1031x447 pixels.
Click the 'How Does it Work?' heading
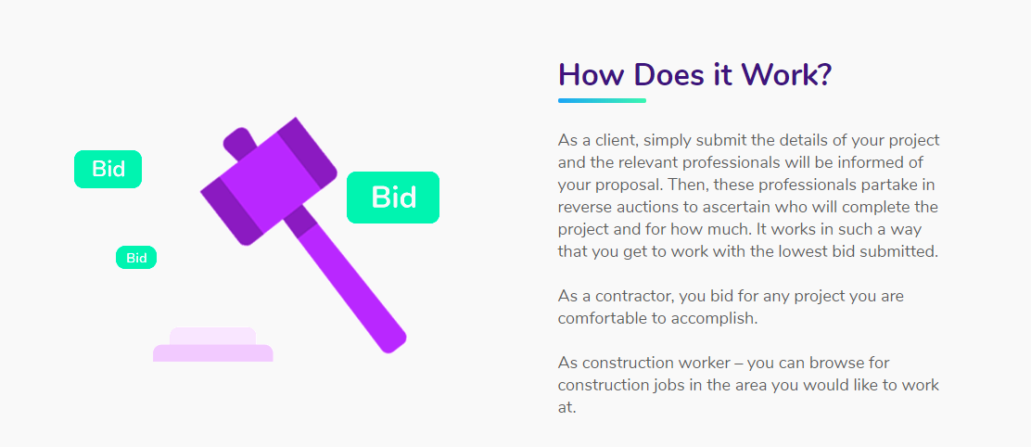click(x=695, y=75)
